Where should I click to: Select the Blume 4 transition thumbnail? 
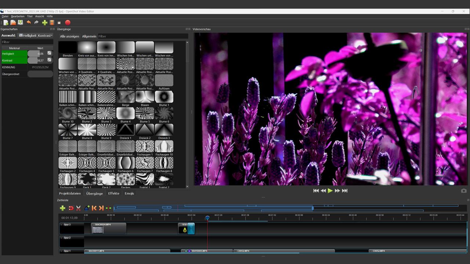tap(125, 113)
